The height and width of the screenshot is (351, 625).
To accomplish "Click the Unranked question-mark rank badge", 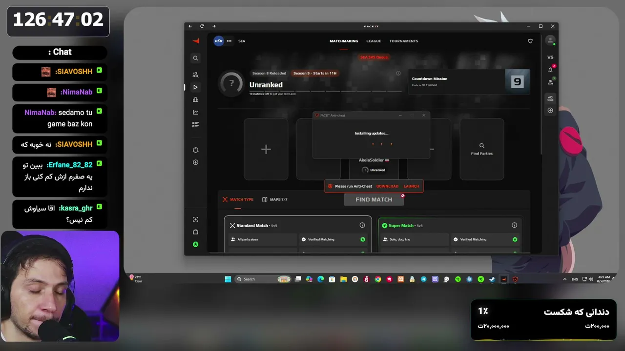I will [x=231, y=83].
